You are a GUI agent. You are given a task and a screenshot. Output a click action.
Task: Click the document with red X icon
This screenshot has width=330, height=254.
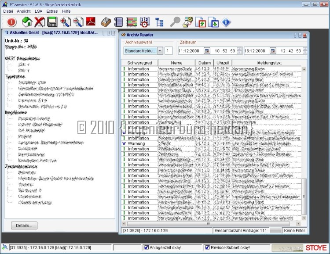[x=40, y=22]
